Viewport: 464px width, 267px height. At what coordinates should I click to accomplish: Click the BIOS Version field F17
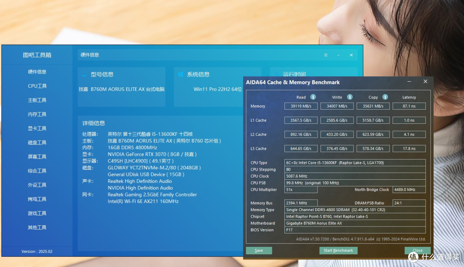[355, 230]
